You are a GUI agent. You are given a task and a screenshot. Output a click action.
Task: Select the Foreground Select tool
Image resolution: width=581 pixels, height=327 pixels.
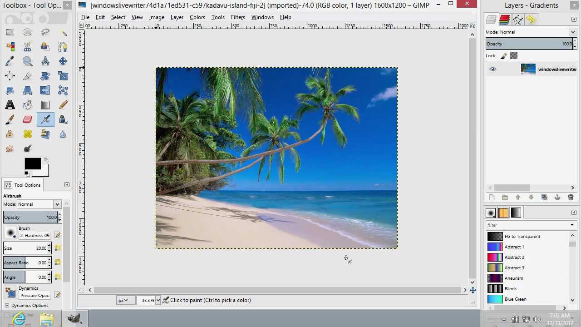coord(45,47)
